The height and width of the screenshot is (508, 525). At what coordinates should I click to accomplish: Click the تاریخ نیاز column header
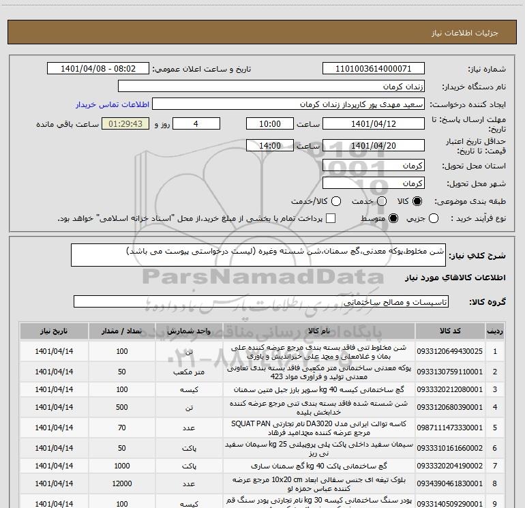(x=54, y=331)
